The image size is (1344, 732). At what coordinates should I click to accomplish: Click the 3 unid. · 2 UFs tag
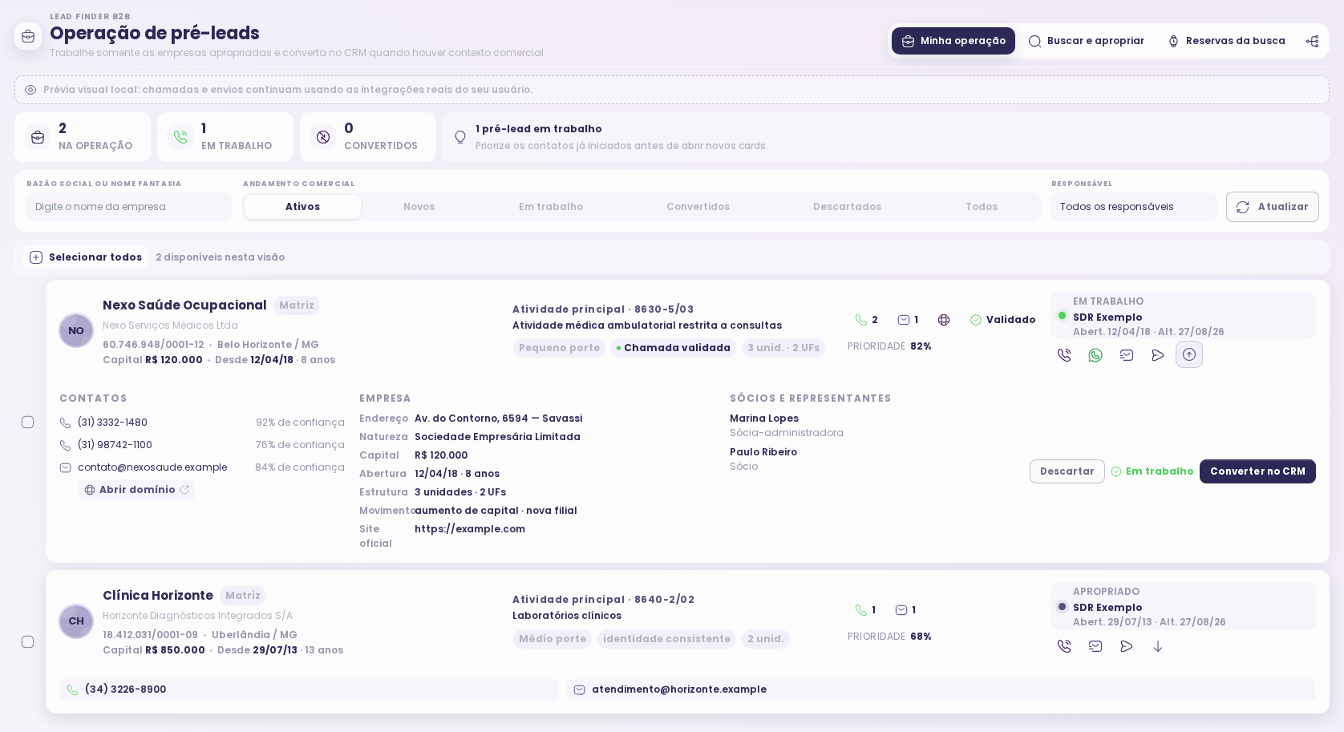click(x=783, y=348)
